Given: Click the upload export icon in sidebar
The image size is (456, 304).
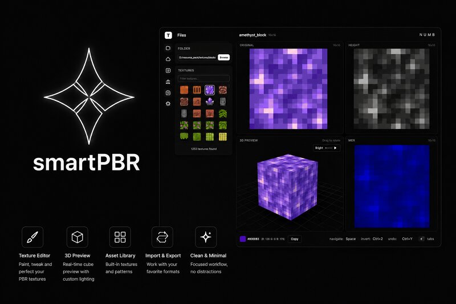Looking at the screenshot, I should pyautogui.click(x=168, y=82).
